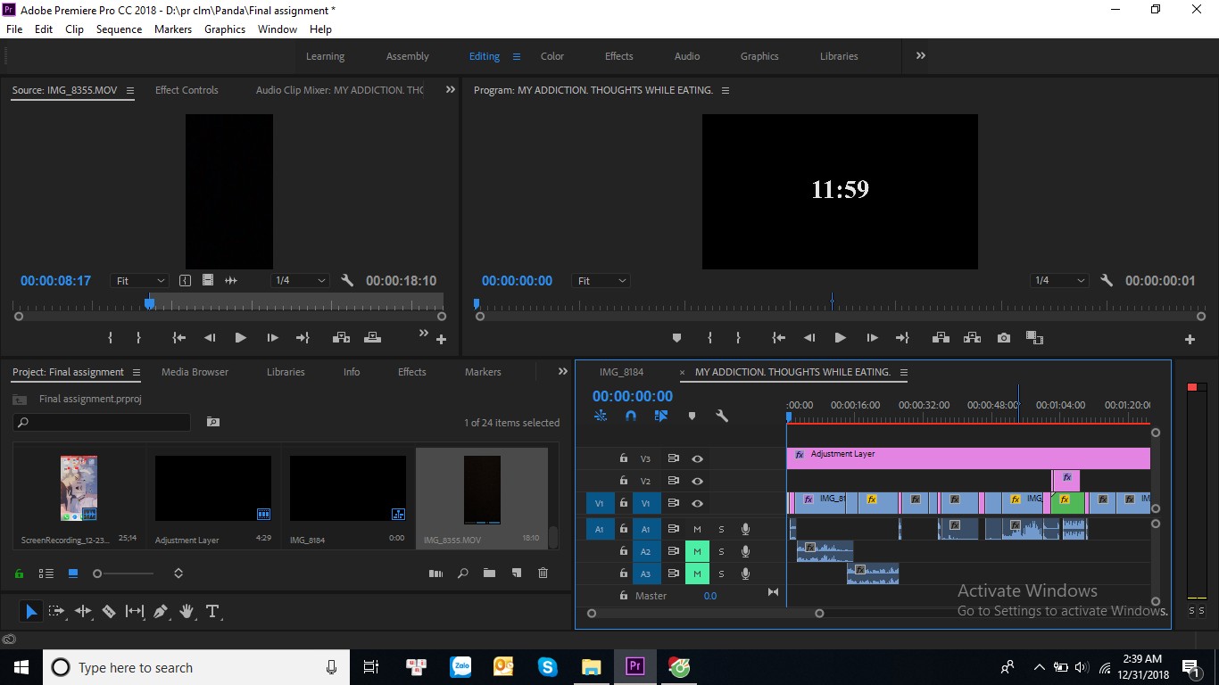Unmute audio track A2
The width and height of the screenshot is (1219, 685).
[x=697, y=551]
